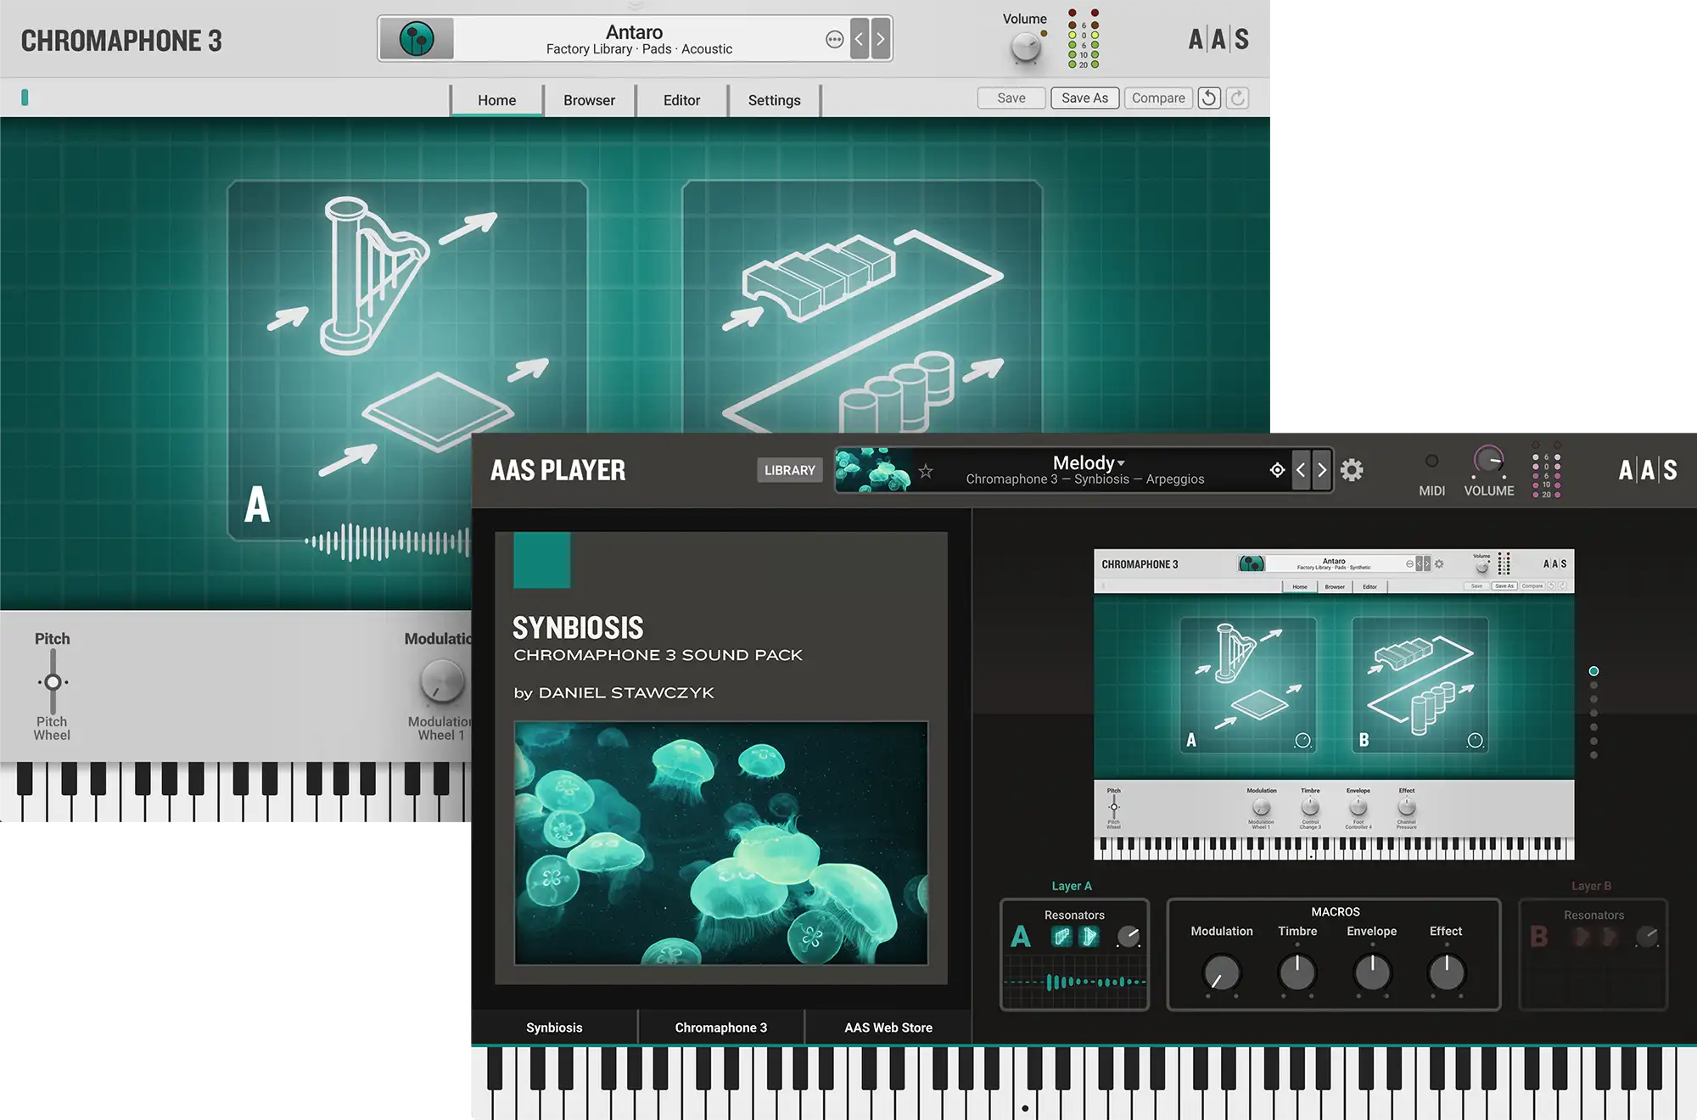Open the Chromaphone 3 link tab
1697x1120 pixels.
point(721,1028)
